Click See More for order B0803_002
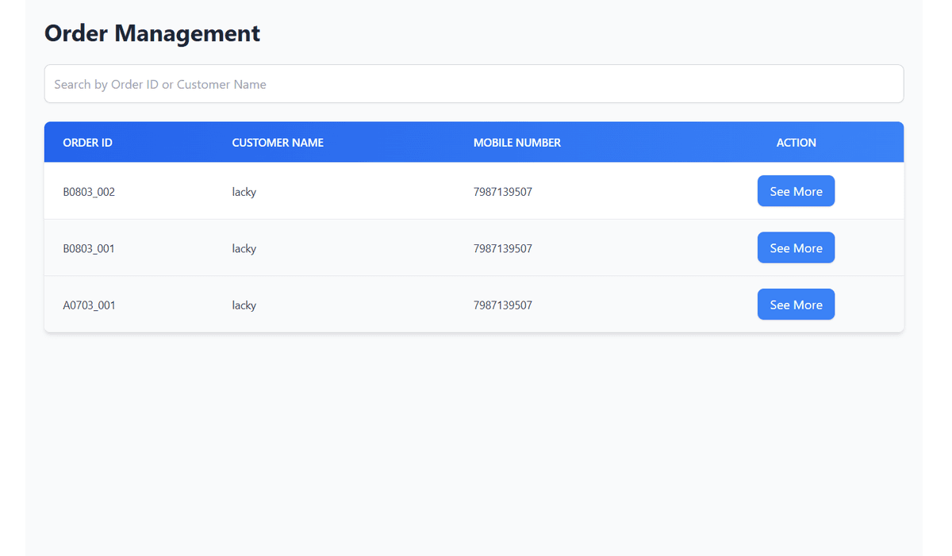 point(796,190)
